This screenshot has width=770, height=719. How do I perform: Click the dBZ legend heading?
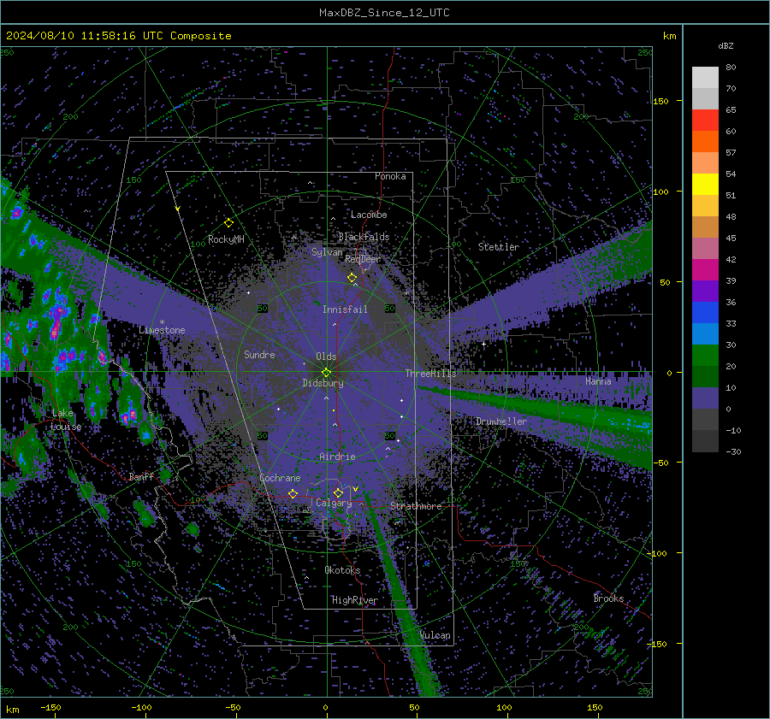(x=726, y=45)
